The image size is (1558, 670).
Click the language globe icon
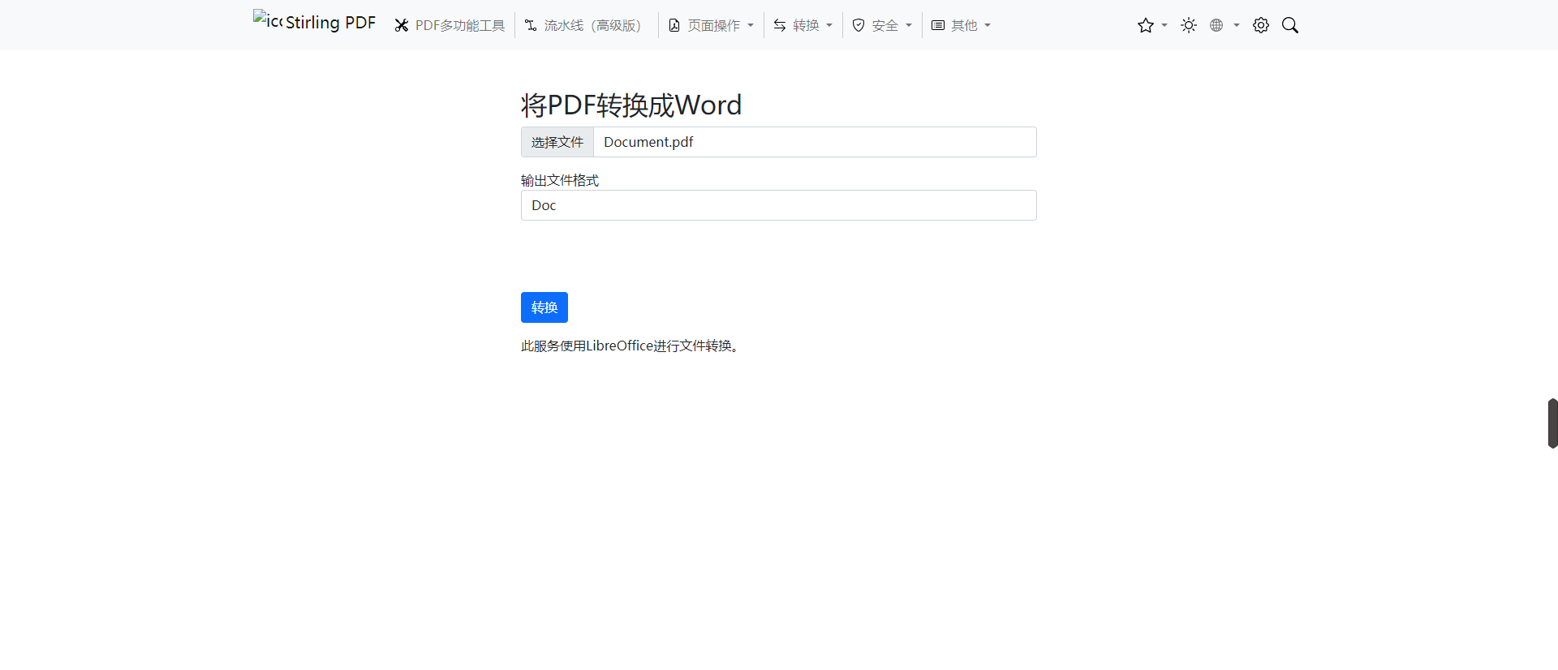click(x=1216, y=26)
